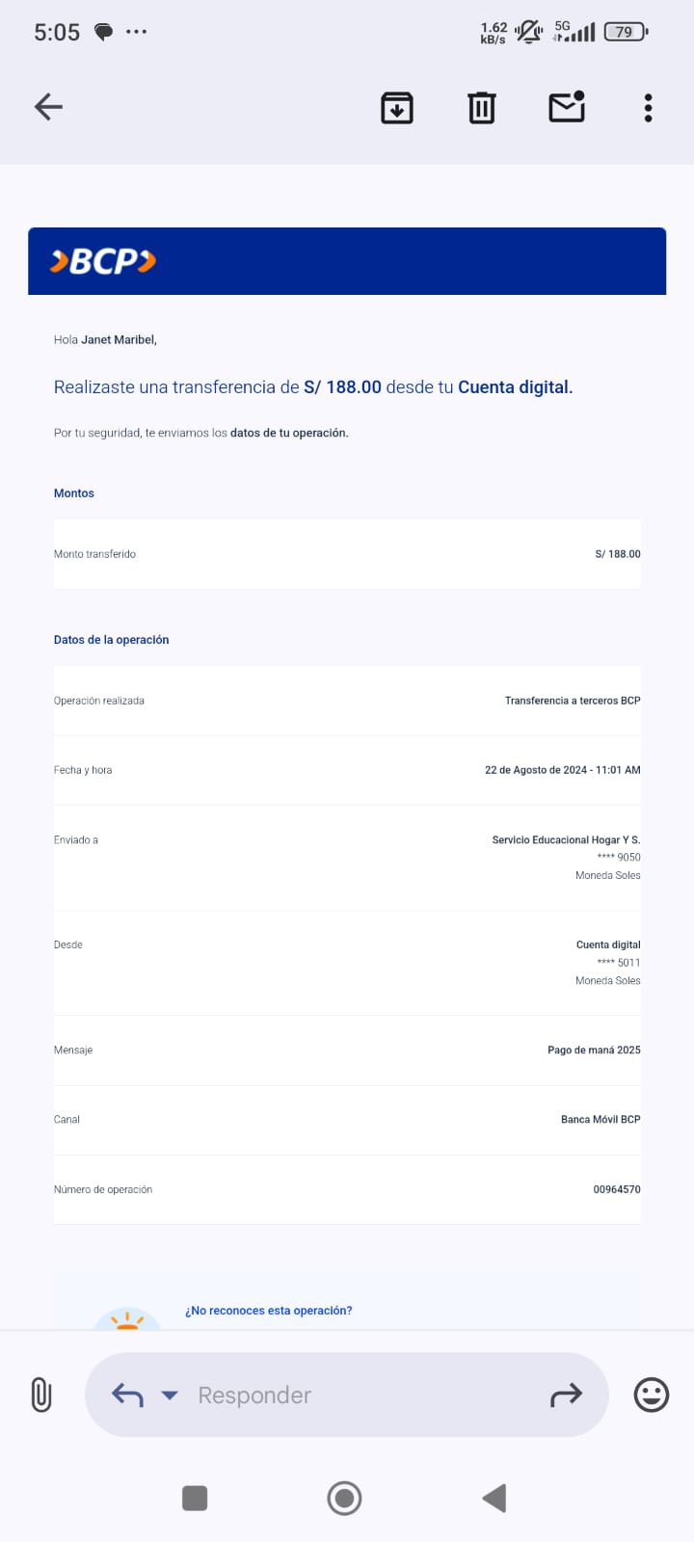Tap the forward arrow icon
This screenshot has height=1542, width=694.
pos(566,1395)
